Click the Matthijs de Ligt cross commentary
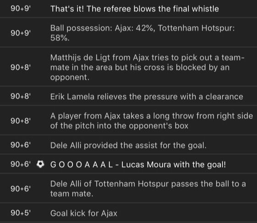The width and height of the screenshot is (257, 223). (128, 67)
